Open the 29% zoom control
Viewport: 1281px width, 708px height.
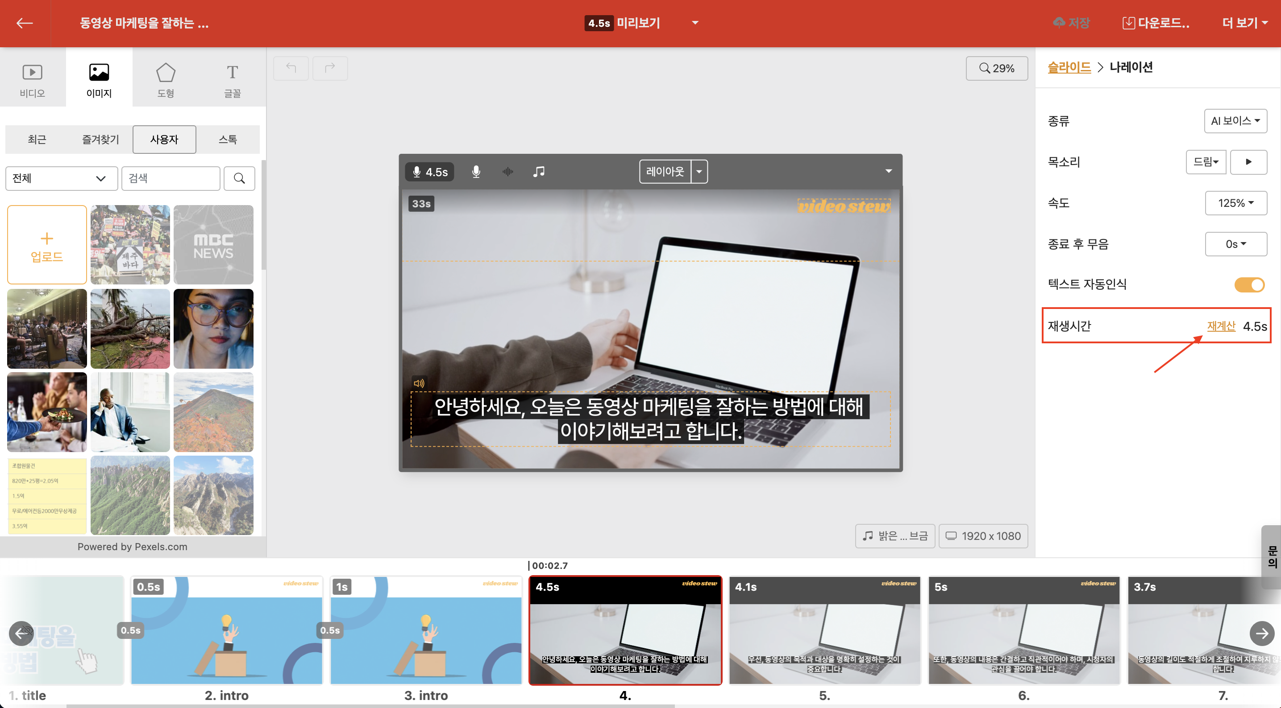tap(997, 68)
